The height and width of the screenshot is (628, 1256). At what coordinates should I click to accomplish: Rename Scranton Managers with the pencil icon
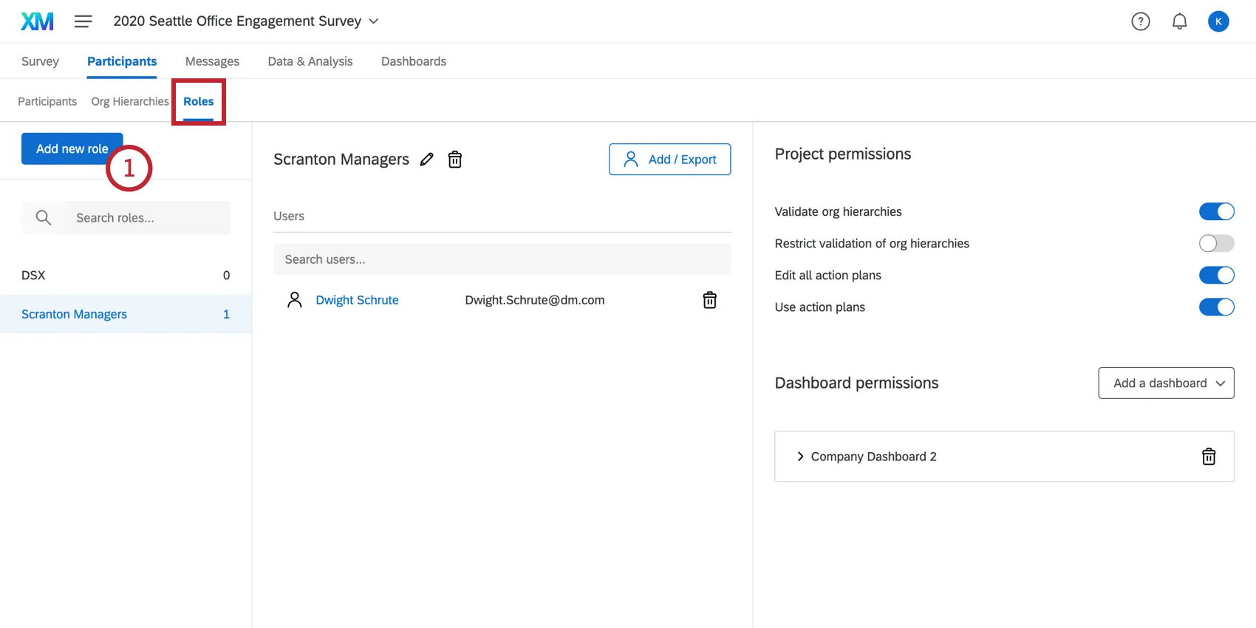click(x=427, y=160)
